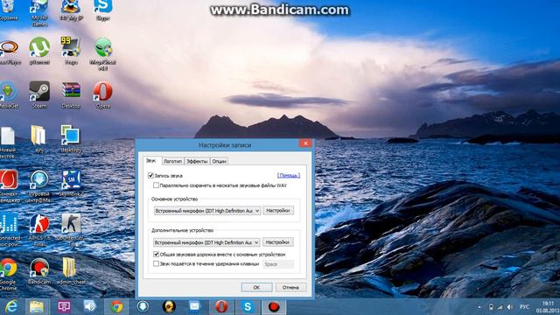
Task: Open File Explorer from the taskbar
Action: (x=37, y=307)
